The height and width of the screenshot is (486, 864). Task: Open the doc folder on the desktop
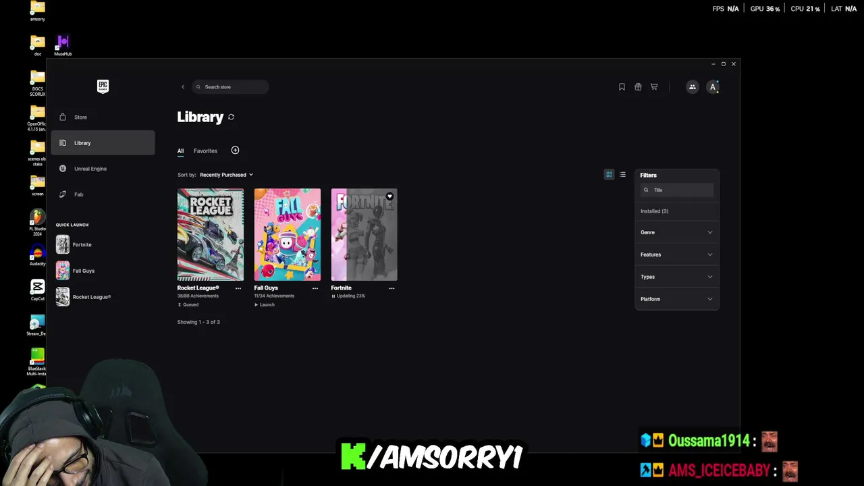(x=37, y=45)
